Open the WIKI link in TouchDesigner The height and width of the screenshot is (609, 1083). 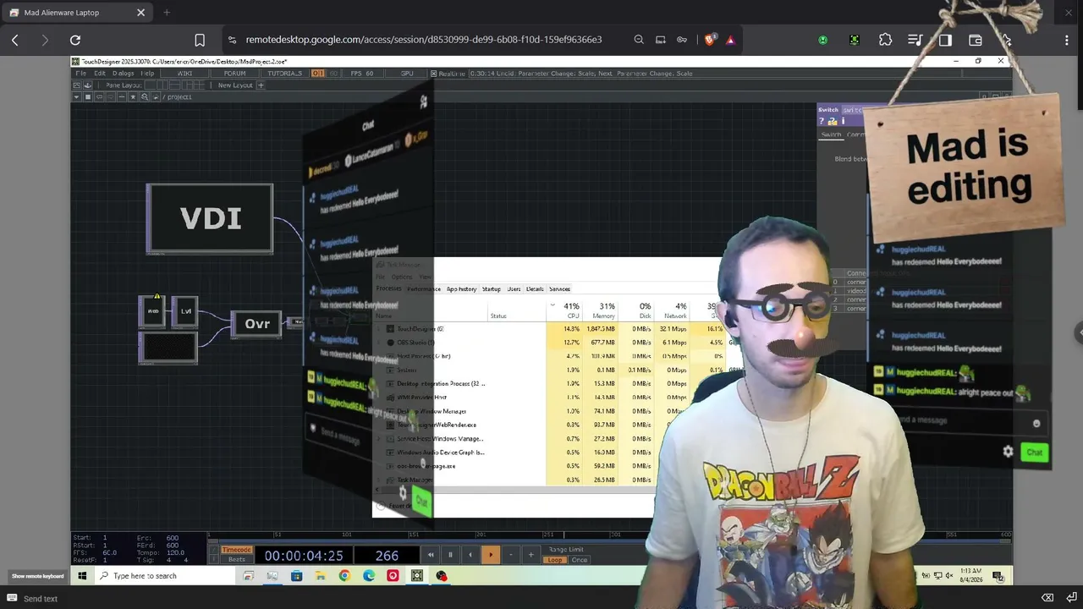click(184, 74)
